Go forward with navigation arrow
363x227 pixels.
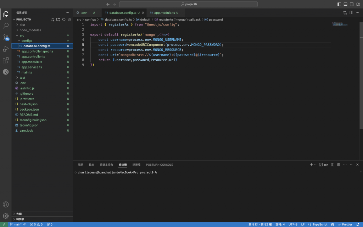coord(114,4)
